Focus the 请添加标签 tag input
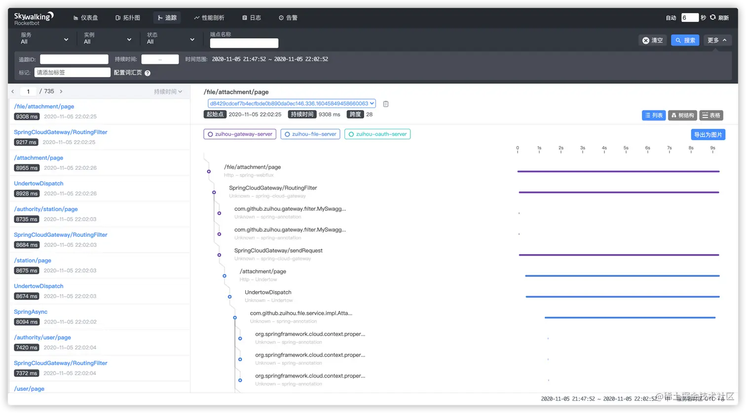 pos(73,73)
